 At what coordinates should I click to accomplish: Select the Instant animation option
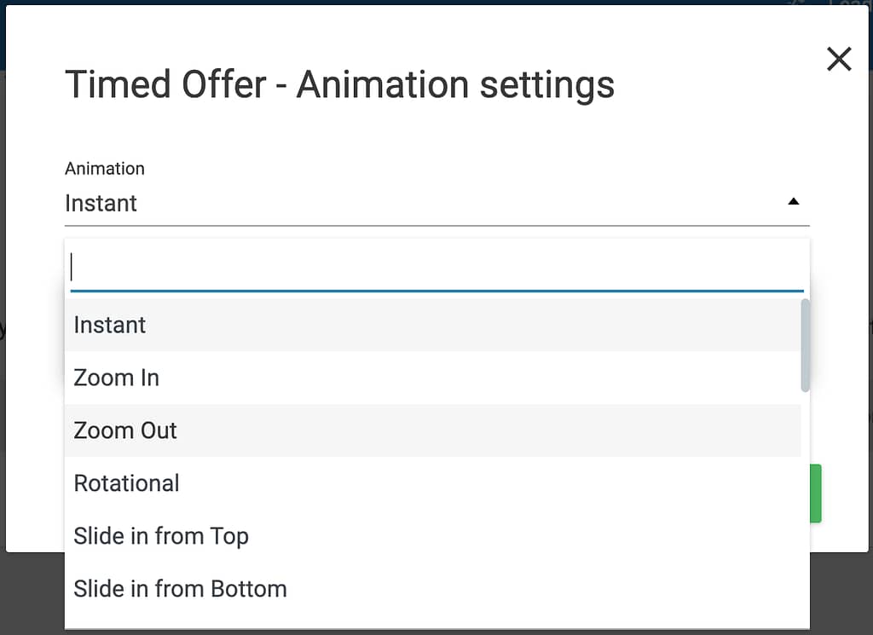tap(110, 325)
